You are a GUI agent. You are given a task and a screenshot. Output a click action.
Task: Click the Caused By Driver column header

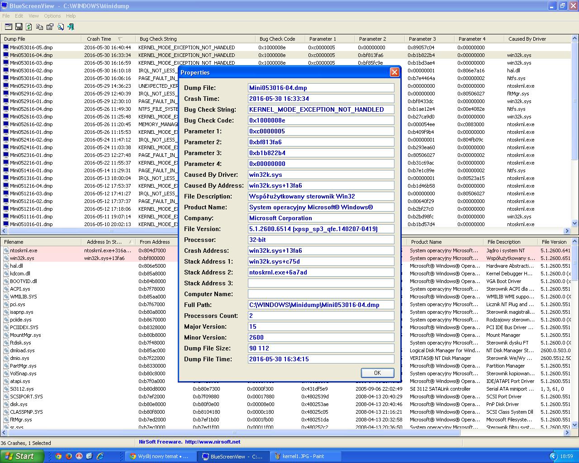(x=527, y=39)
